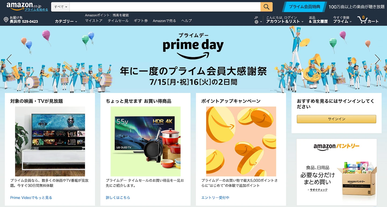This screenshot has width=387, height=207.
Task: Open the エントリー受付中 link
Action: pos(215,198)
